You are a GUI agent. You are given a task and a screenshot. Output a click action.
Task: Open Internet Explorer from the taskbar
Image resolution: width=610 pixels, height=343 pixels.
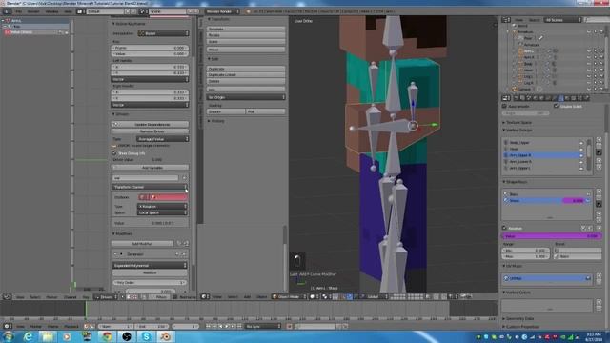point(28,336)
